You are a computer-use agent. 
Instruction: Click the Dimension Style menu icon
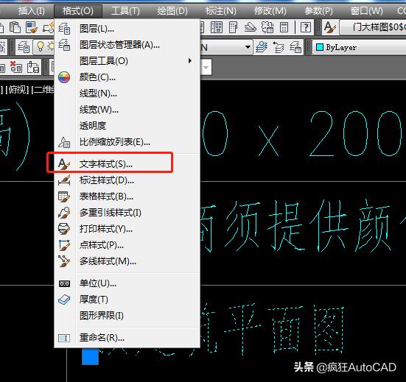[x=64, y=180]
